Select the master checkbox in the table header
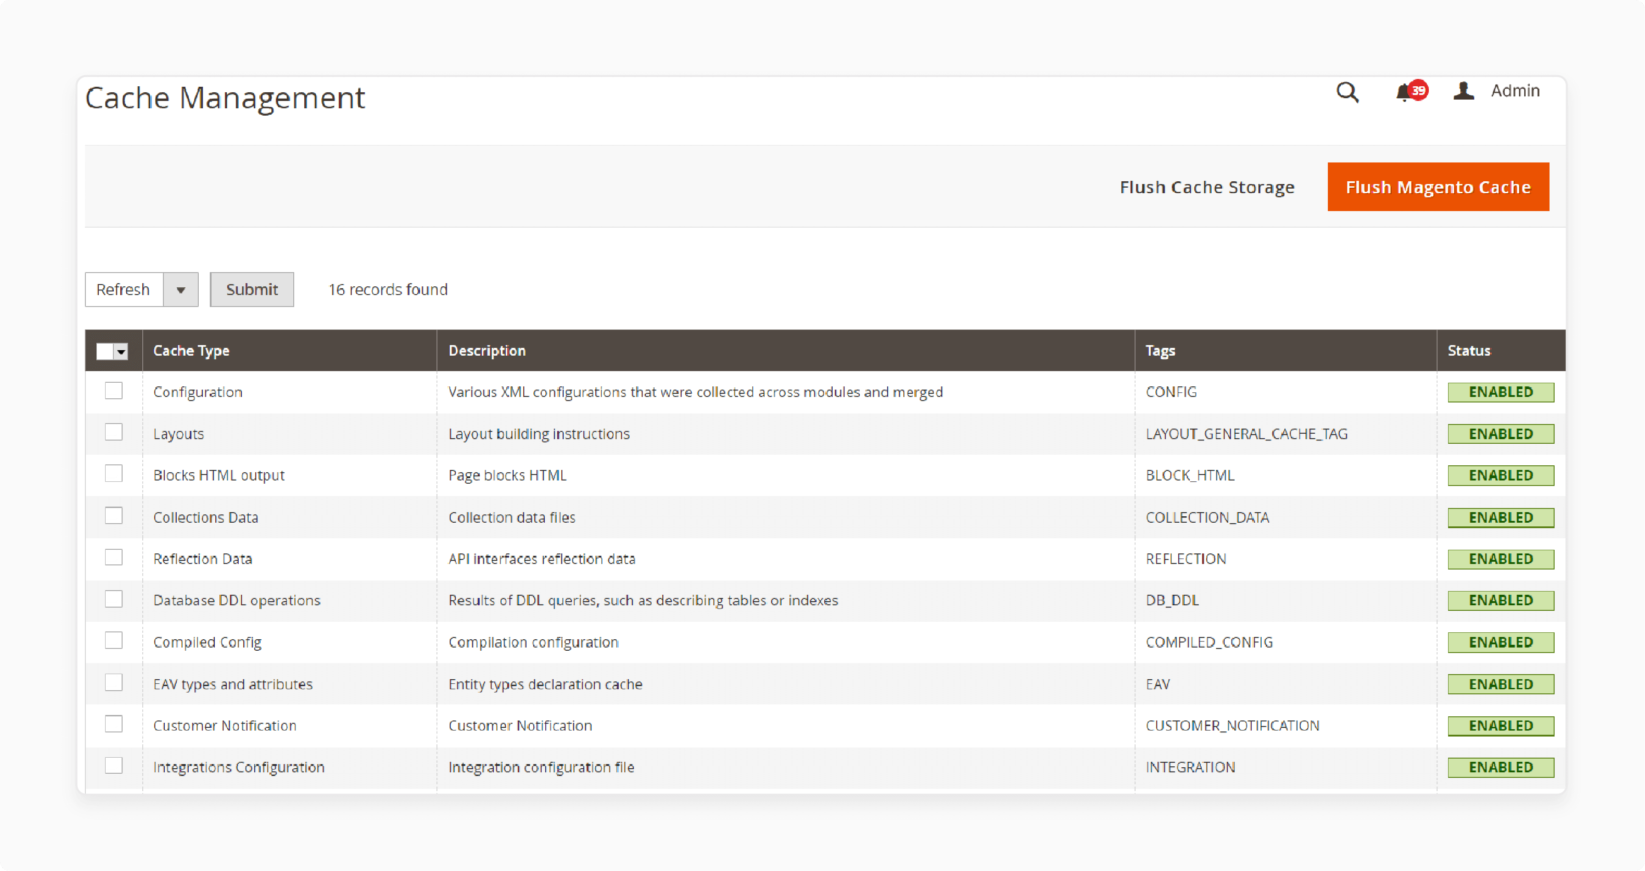This screenshot has width=1645, height=871. tap(106, 350)
